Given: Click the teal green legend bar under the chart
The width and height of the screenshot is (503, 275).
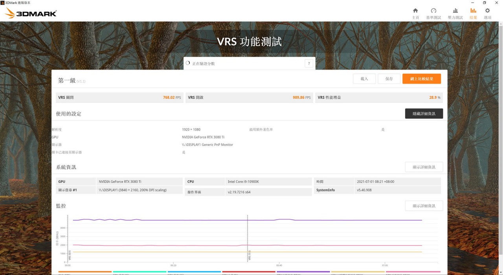Looking at the screenshot, I should point(140,271).
